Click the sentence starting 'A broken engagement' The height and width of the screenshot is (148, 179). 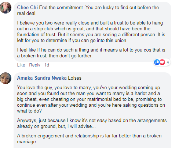89,139
